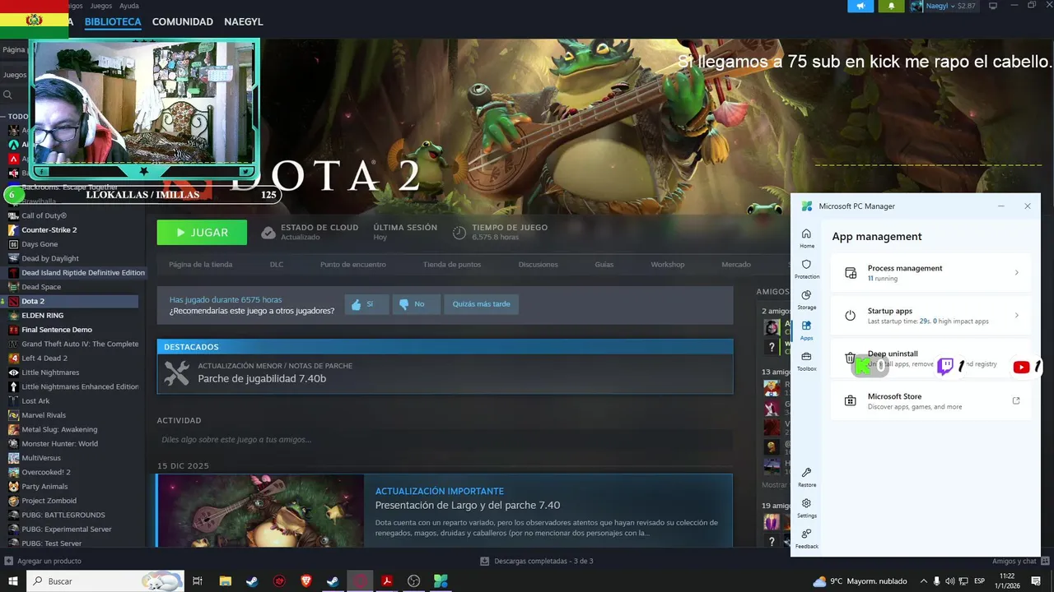Open Brave browser from taskbar
The height and width of the screenshot is (592, 1054).
point(306,581)
